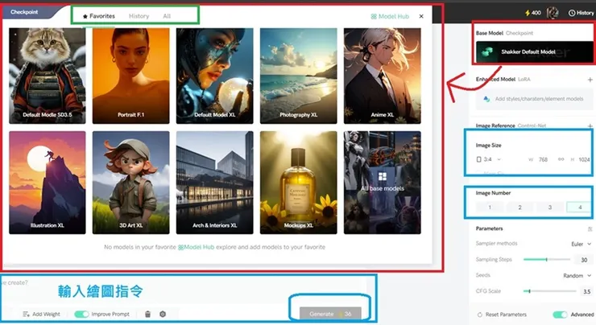Toggle the Advanced switch
The image size is (596, 325).
(x=560, y=315)
